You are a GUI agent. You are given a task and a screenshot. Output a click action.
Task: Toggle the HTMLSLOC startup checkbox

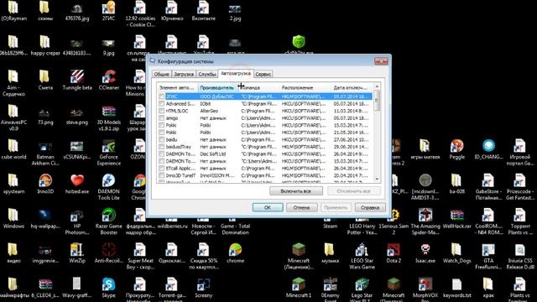(x=161, y=111)
